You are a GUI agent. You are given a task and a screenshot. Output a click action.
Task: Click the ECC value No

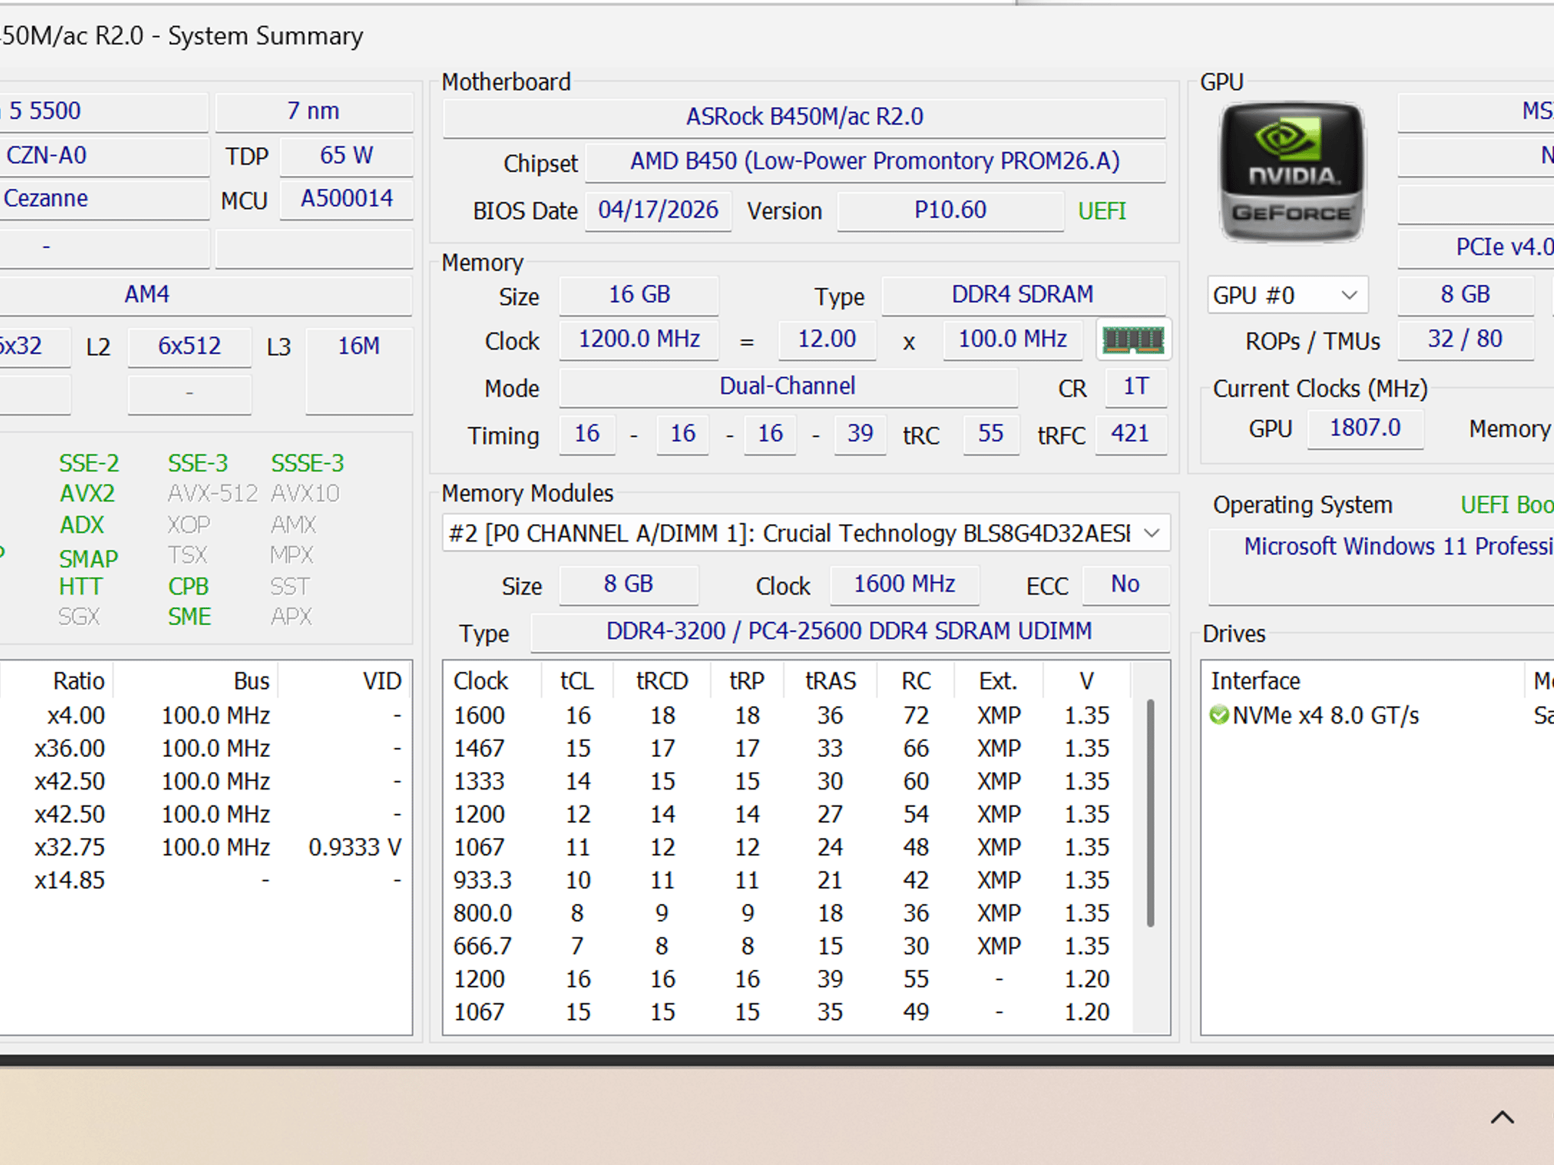[1125, 585]
